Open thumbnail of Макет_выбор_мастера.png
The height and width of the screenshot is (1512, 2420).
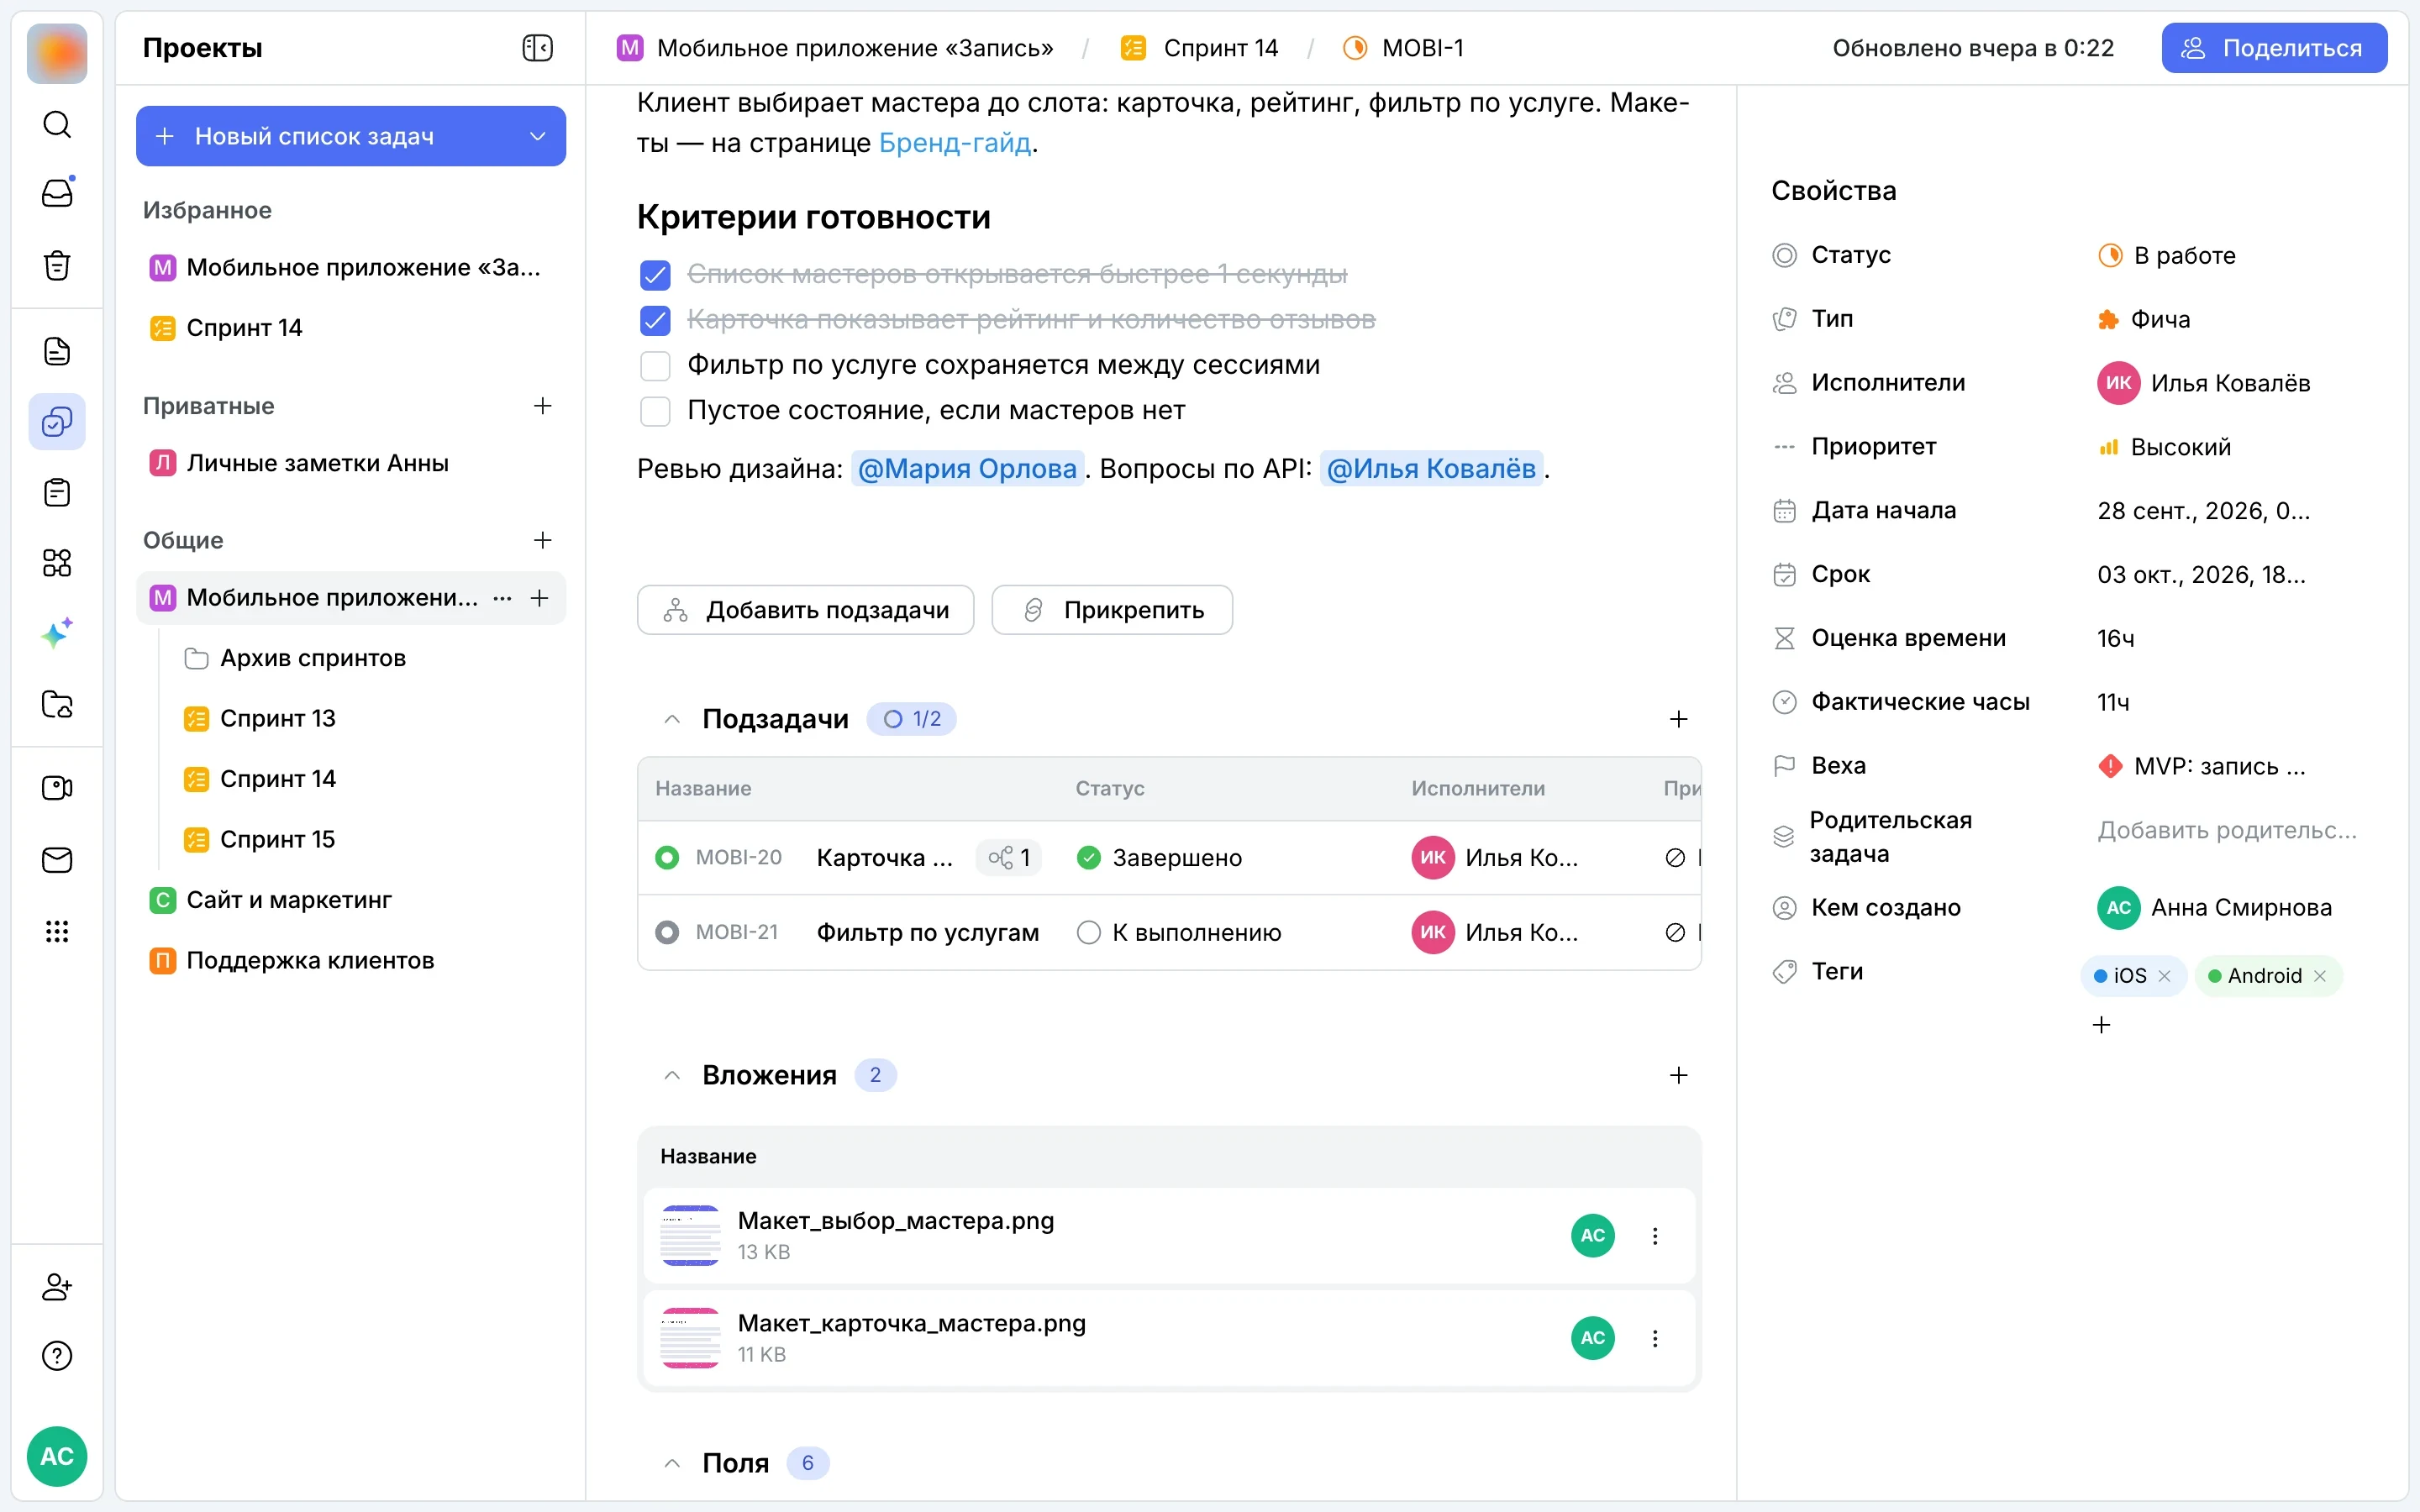coord(690,1236)
